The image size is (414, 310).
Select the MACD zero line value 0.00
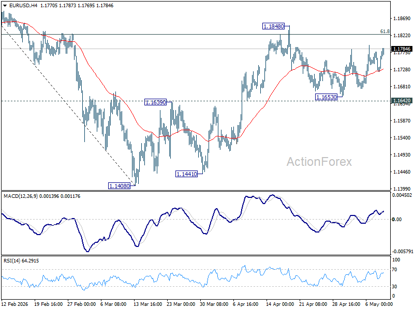tap(397, 219)
